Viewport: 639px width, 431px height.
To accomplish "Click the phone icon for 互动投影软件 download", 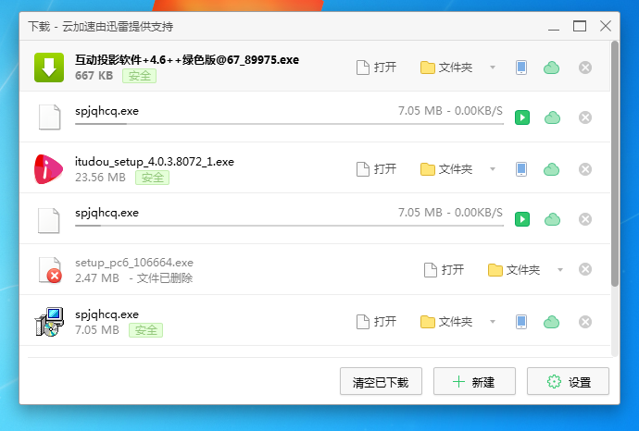I will tap(521, 68).
